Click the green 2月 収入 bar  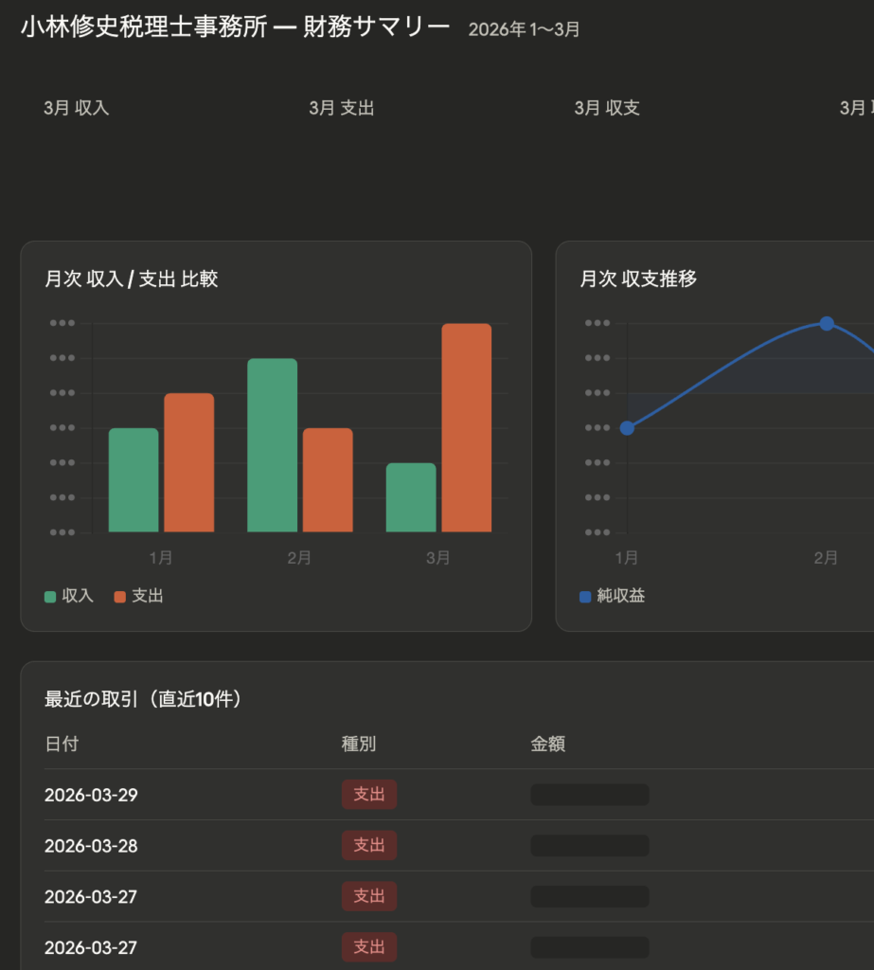(x=272, y=445)
